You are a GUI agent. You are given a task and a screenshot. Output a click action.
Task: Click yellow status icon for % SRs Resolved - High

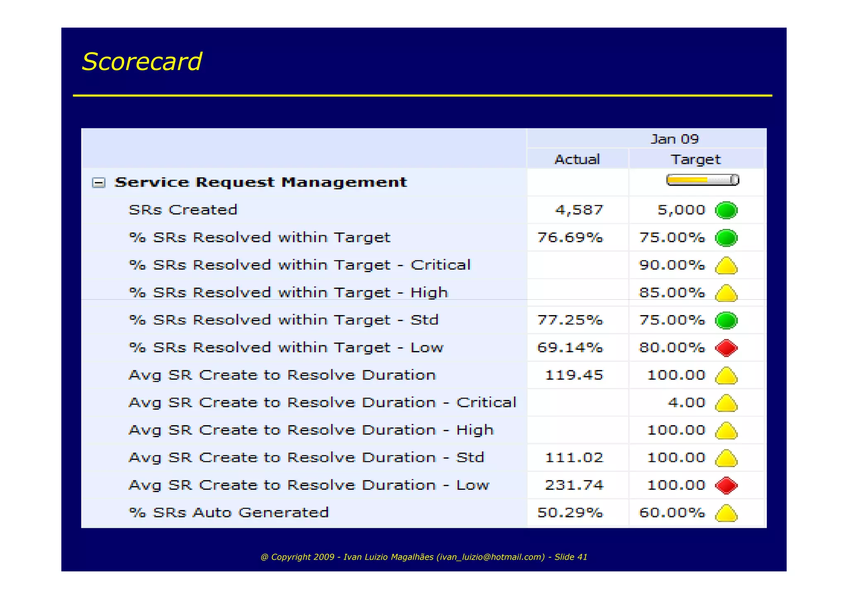[726, 293]
